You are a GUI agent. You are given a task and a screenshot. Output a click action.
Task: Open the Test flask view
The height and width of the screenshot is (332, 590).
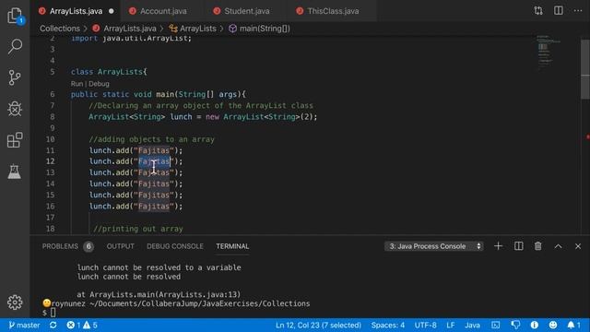(x=15, y=172)
